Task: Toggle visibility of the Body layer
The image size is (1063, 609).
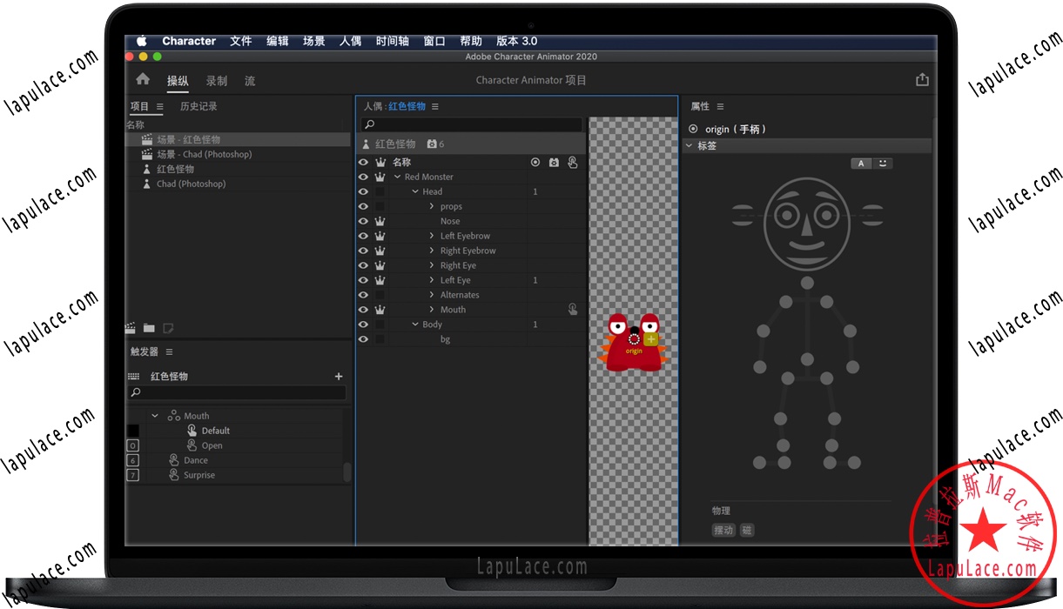Action: tap(363, 325)
